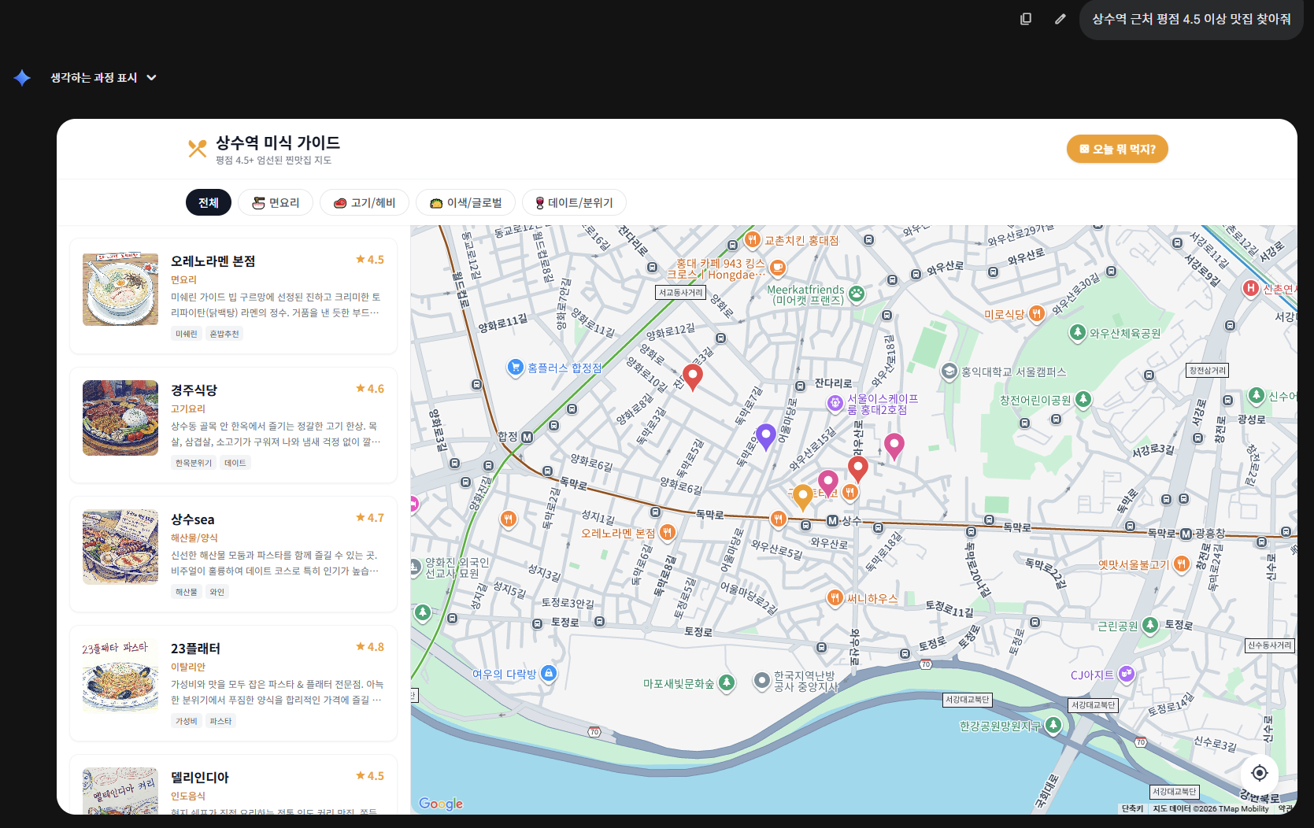Click the 근린공원 park marker

(1150, 625)
